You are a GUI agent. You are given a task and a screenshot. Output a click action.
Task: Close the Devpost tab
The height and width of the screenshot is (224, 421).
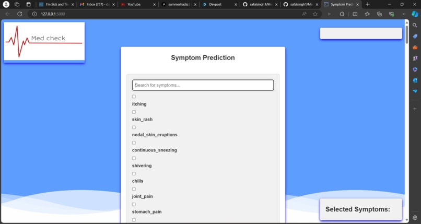point(236,5)
